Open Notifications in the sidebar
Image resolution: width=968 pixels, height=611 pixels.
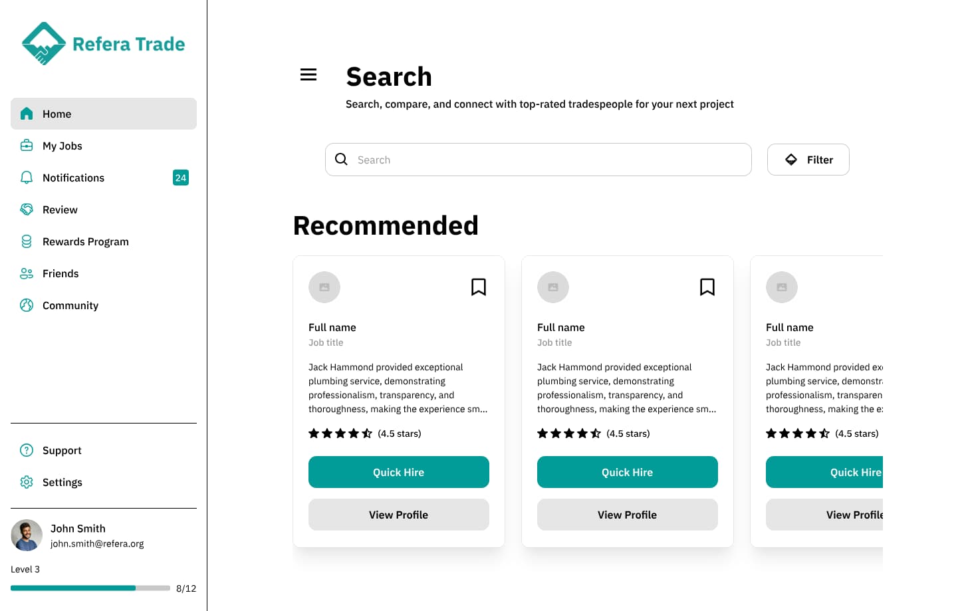[x=73, y=178]
